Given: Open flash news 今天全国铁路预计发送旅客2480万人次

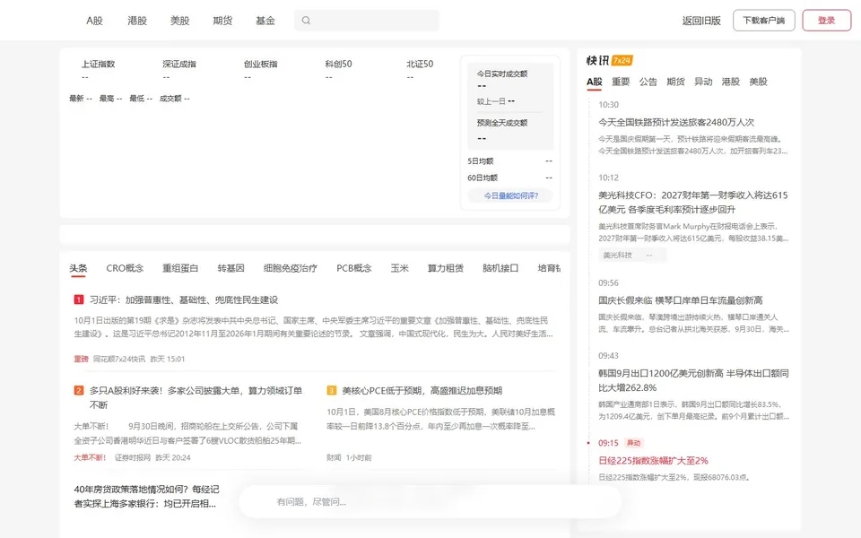Looking at the screenshot, I should (676, 122).
